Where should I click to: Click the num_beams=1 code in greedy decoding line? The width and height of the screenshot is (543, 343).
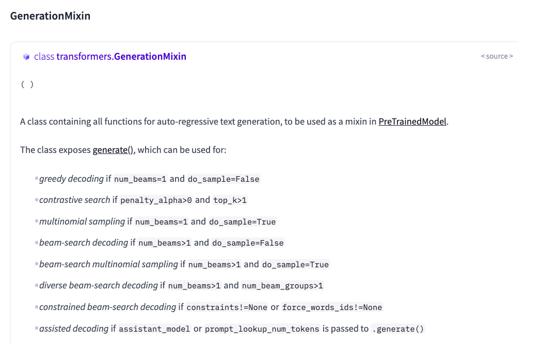click(140, 179)
